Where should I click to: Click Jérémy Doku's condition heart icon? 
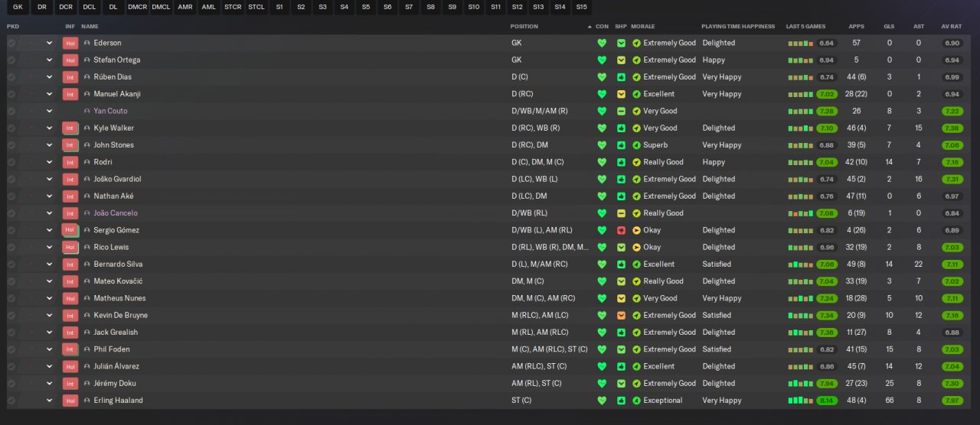[x=602, y=384]
